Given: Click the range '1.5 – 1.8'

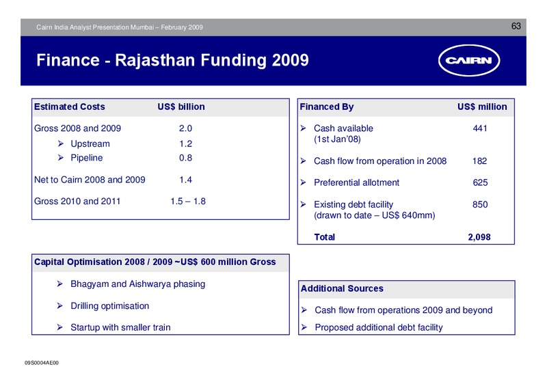Looking at the screenshot, I should pos(188,201).
